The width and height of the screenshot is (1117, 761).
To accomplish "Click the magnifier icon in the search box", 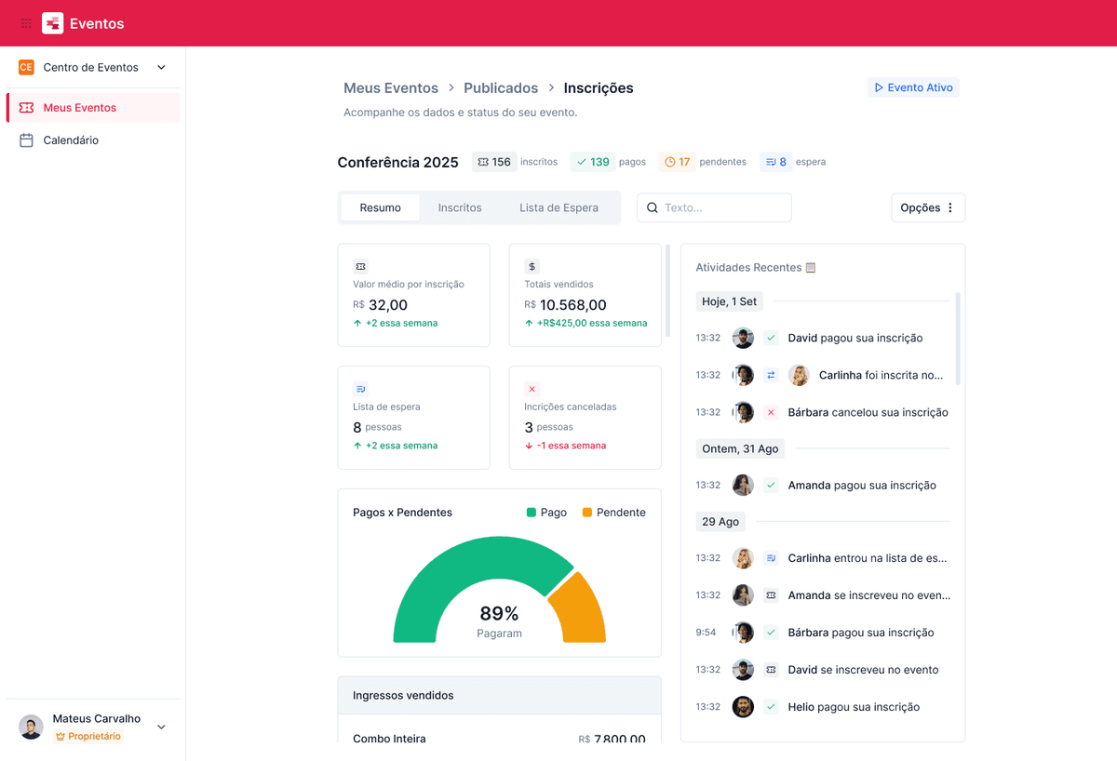I will pos(653,208).
